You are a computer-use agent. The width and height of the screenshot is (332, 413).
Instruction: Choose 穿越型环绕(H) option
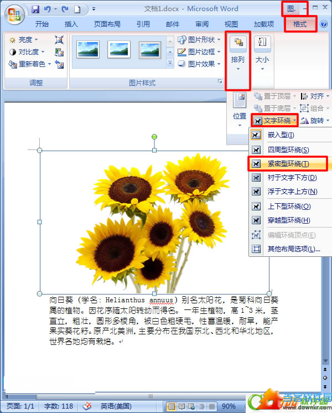click(x=290, y=220)
